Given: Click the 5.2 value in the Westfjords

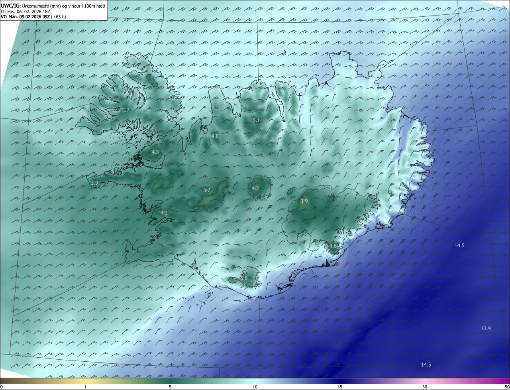Looking at the screenshot, I should coord(126,110).
